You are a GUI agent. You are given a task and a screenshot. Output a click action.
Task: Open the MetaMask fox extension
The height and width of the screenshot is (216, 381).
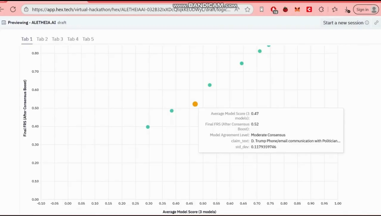coord(297,10)
